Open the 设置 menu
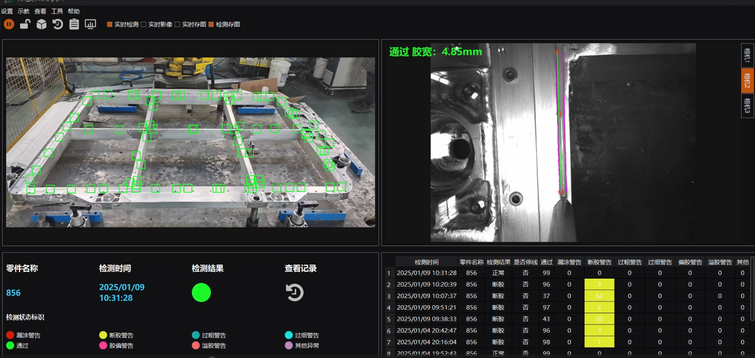 coord(7,11)
